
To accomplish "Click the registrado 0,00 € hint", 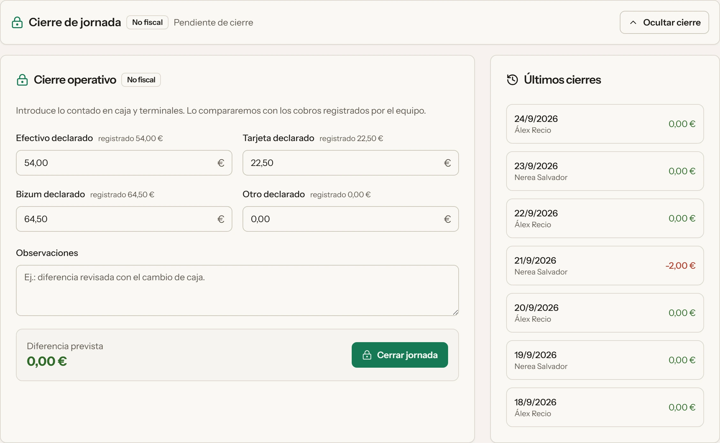I will (x=341, y=195).
